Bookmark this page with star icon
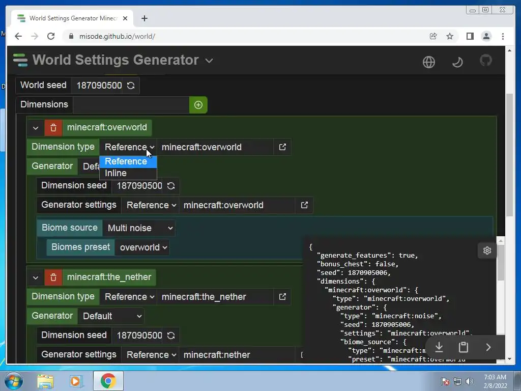Image resolution: width=521 pixels, height=391 pixels. coord(450,36)
